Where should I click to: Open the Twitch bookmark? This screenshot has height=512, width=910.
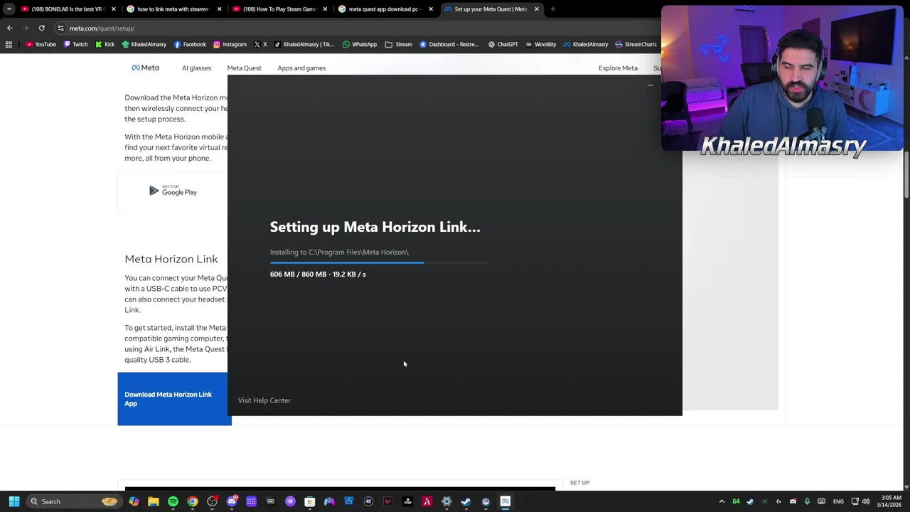(x=75, y=44)
